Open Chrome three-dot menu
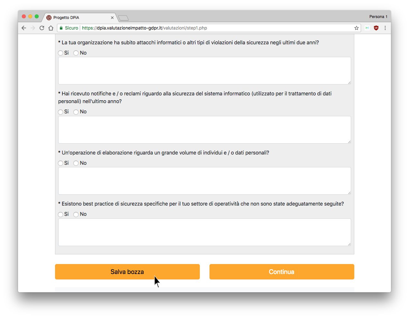 385,28
